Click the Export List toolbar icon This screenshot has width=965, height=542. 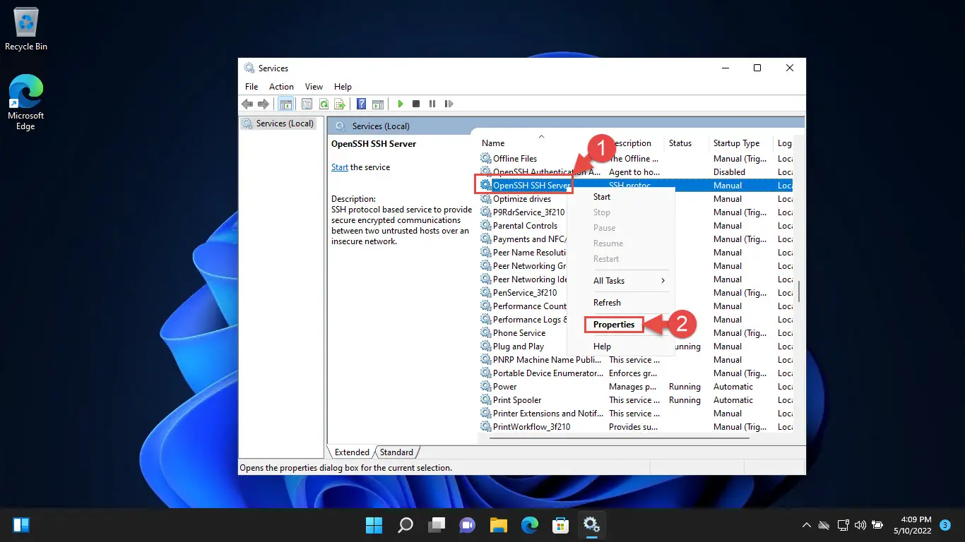pyautogui.click(x=340, y=104)
